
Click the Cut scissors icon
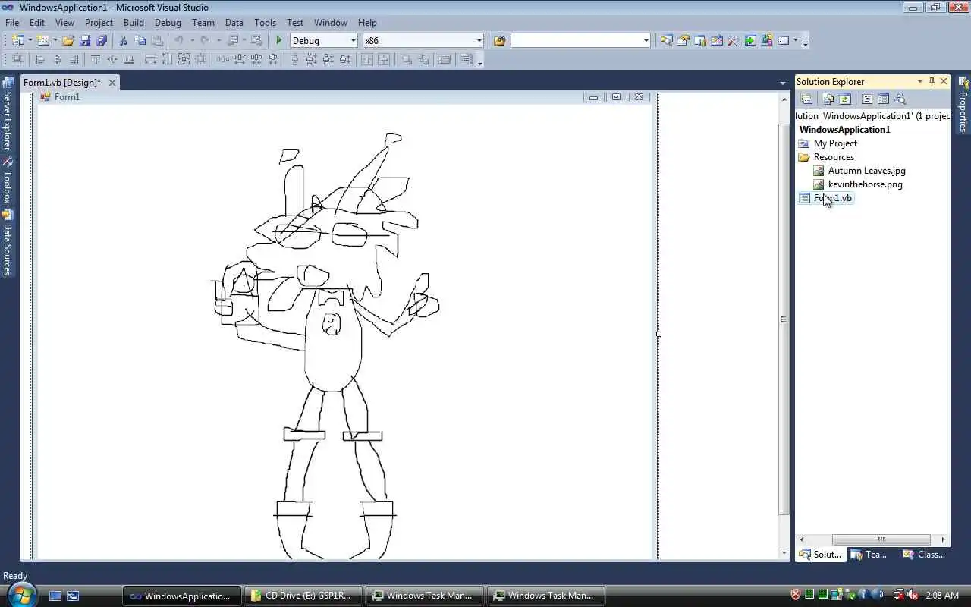coord(124,40)
